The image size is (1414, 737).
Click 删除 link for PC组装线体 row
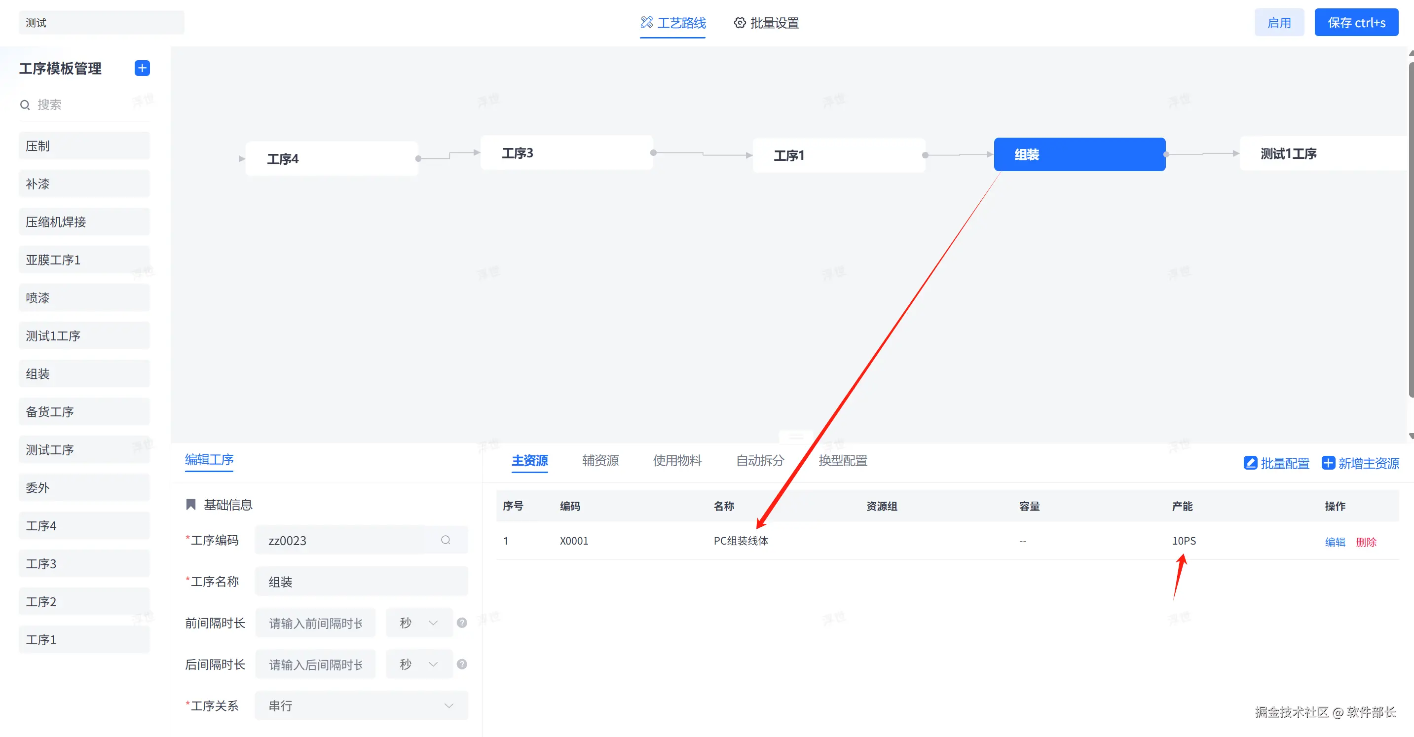click(x=1366, y=542)
